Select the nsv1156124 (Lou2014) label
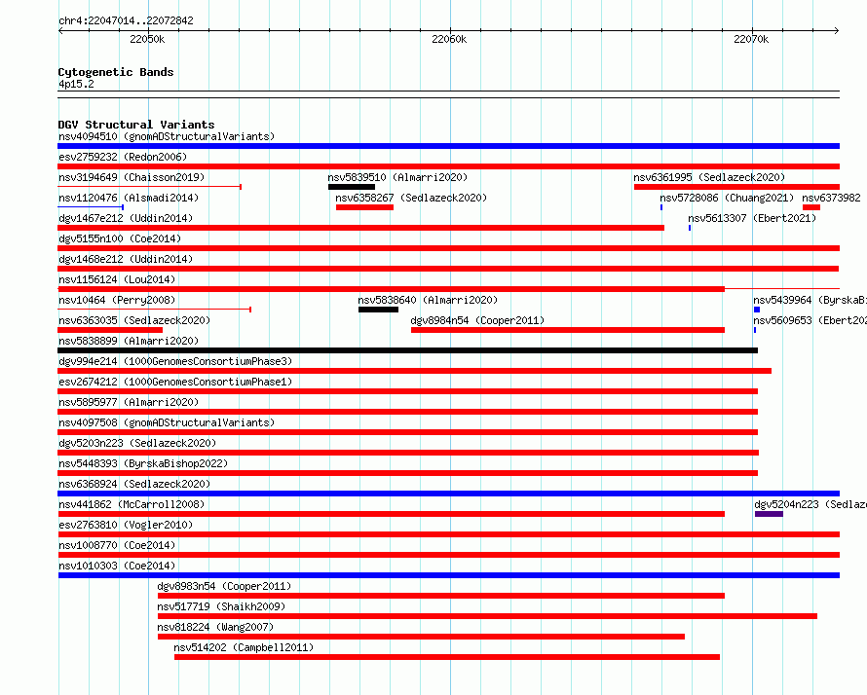The width and height of the screenshot is (867, 695). 117,279
